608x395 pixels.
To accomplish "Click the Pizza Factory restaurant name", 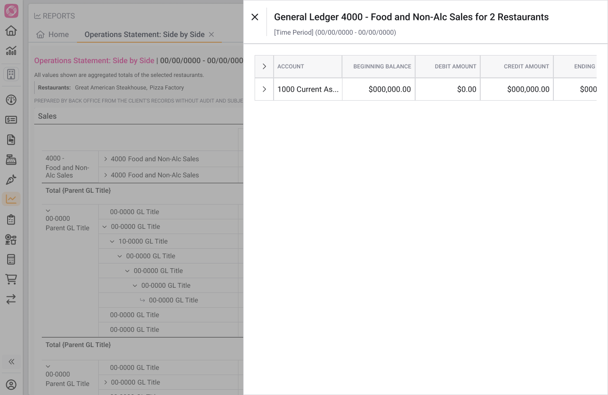I will click(167, 87).
